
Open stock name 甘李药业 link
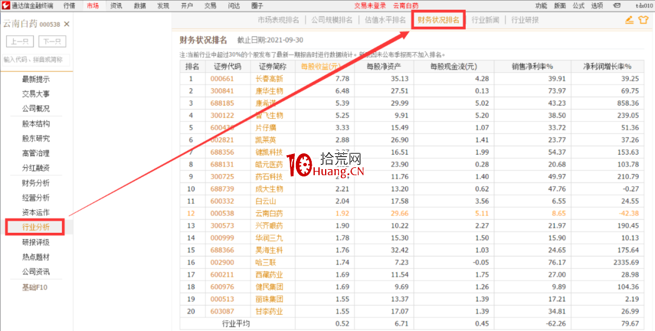pyautogui.click(x=269, y=312)
